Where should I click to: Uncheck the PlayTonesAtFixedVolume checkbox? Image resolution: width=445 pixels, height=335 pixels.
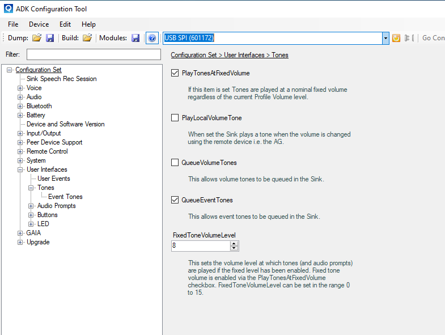click(x=175, y=73)
